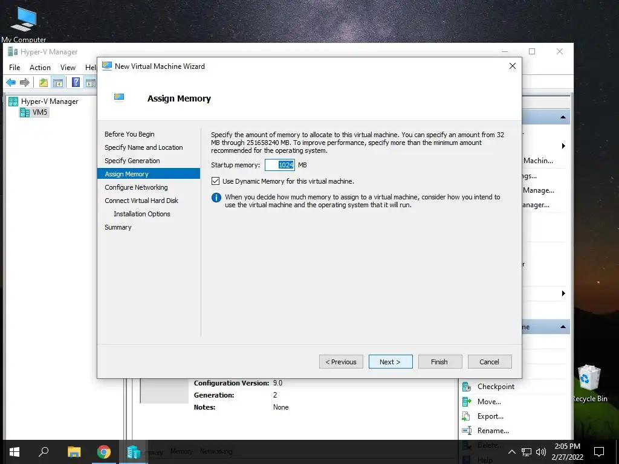Click the Previous button in the wizard
The image size is (619, 464).
click(341, 362)
